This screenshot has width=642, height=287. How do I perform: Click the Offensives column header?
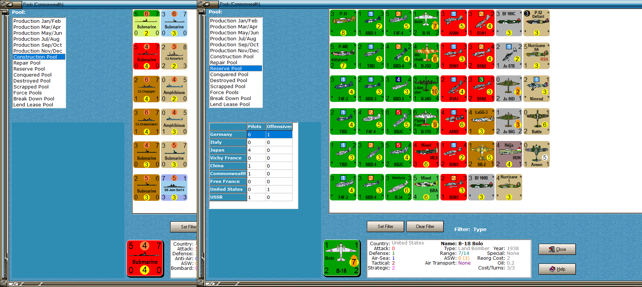[279, 127]
